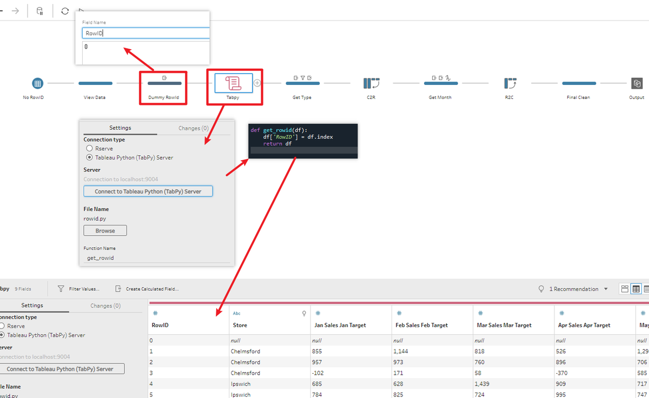Click the cell with value 855
The height and width of the screenshot is (398, 649).
click(350, 351)
